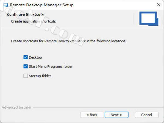Uncheck the Desktop shortcut checkbox
This screenshot has width=164, height=123.
[x=26, y=57]
